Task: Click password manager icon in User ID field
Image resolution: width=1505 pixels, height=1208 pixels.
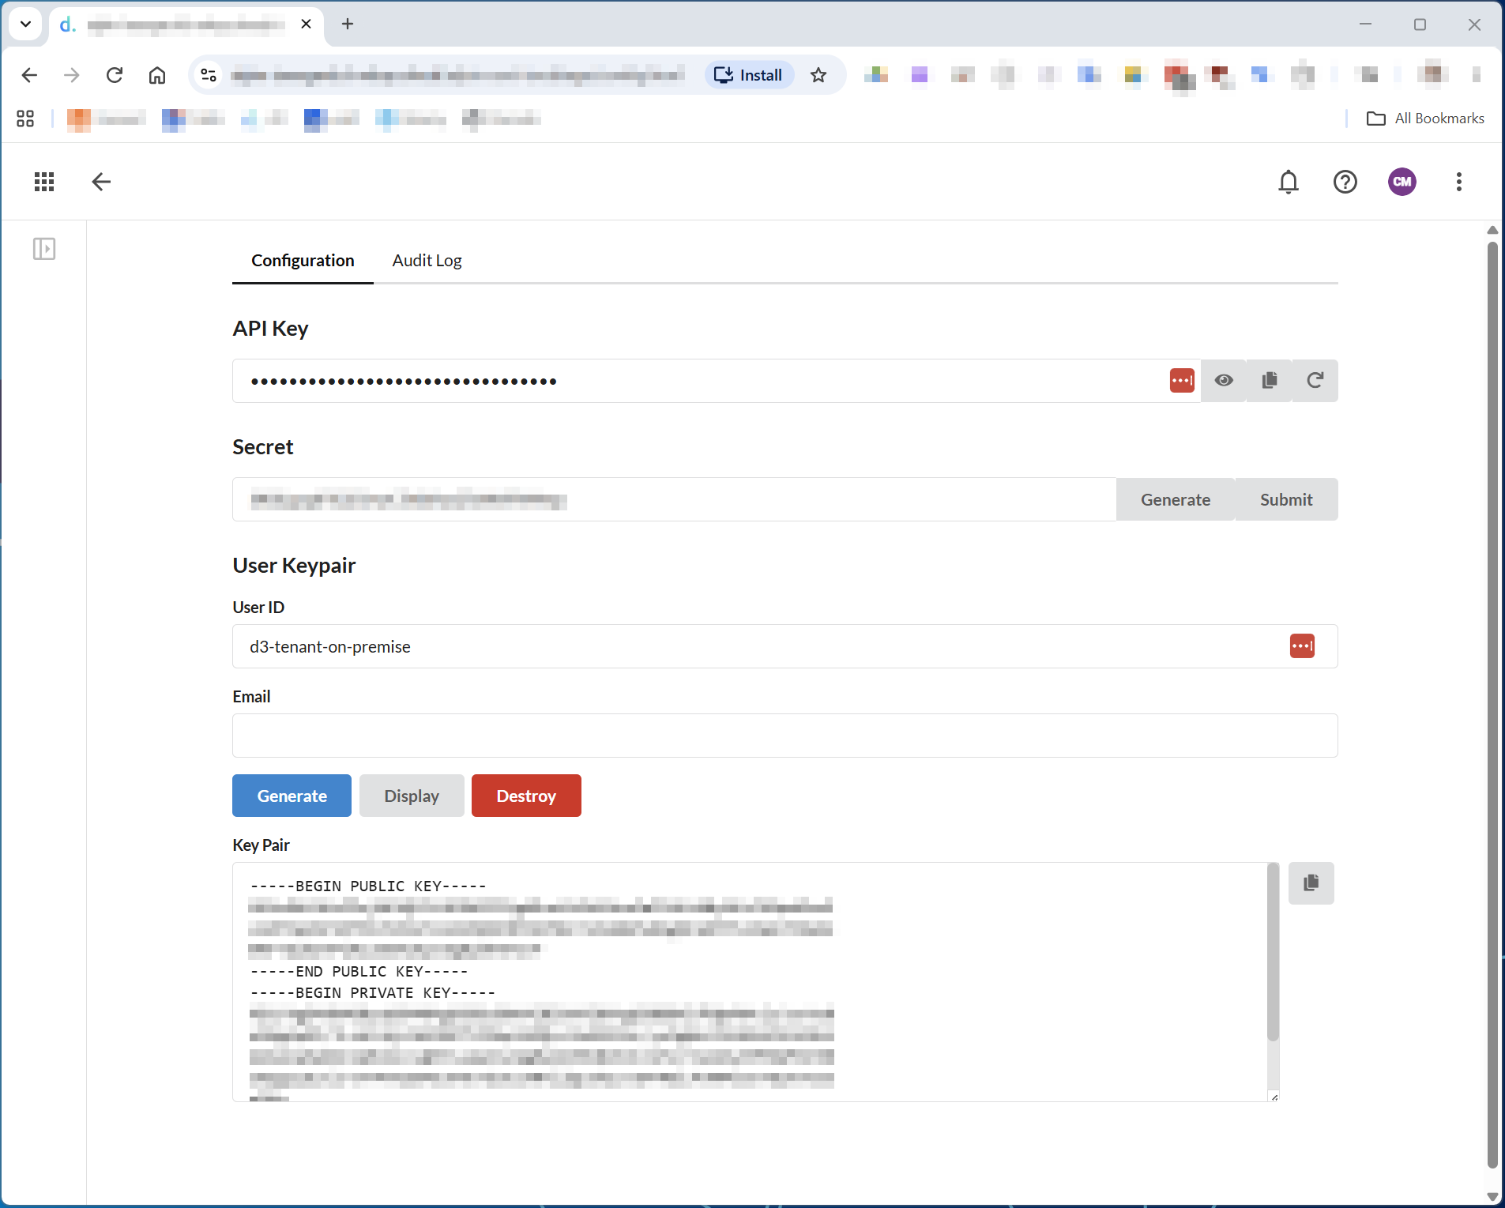Action: [x=1302, y=646]
